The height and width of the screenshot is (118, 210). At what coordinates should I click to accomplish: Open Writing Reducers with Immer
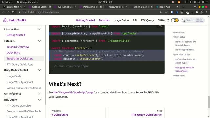tap(24, 88)
